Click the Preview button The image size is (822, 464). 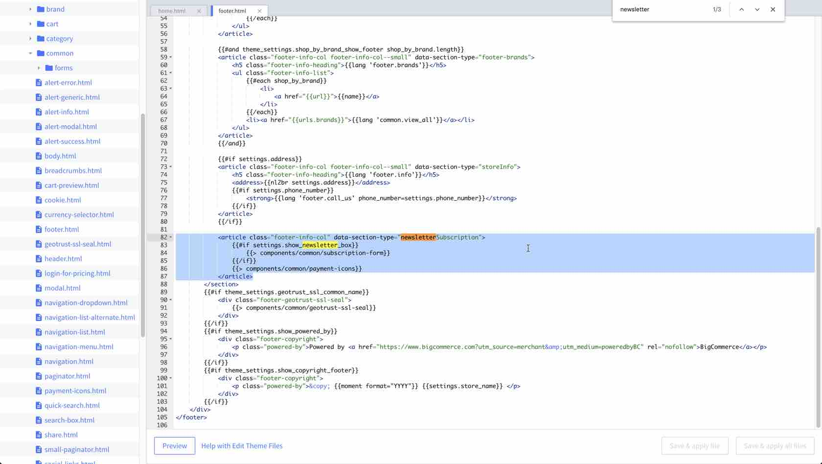(174, 446)
